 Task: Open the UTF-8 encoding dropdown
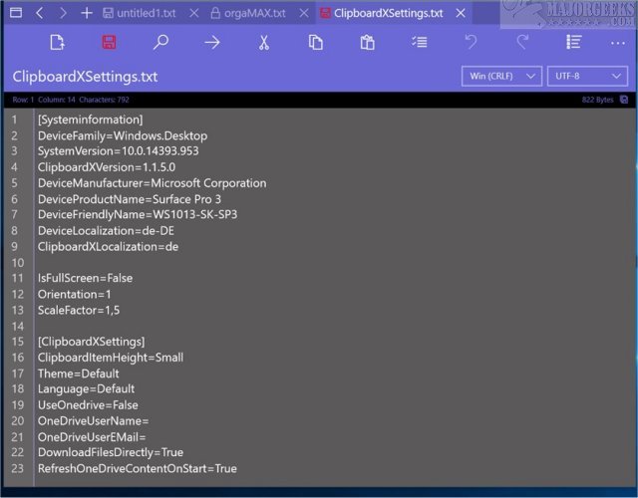tap(587, 76)
